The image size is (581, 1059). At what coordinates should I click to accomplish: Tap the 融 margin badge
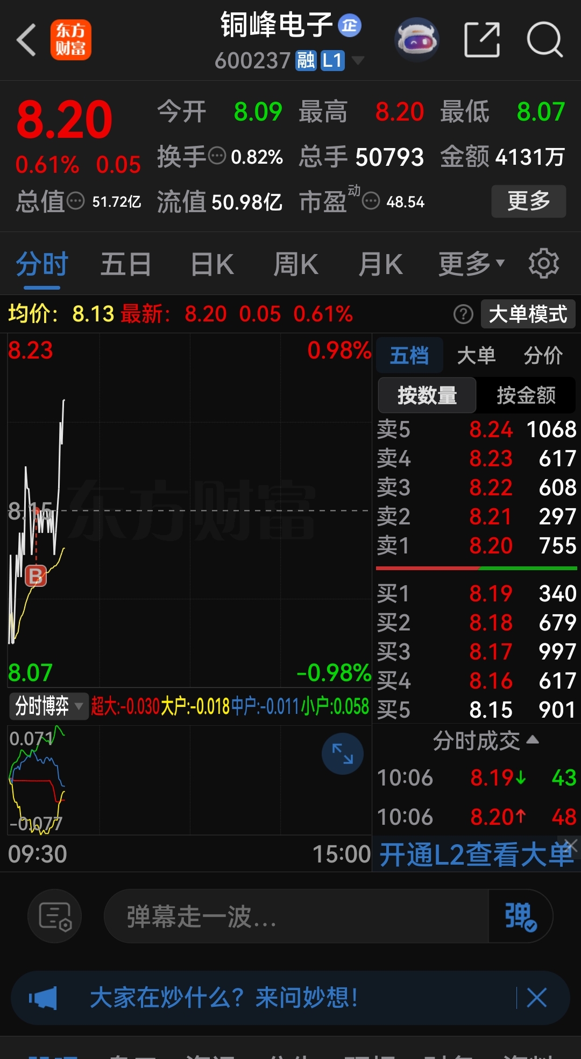click(306, 61)
